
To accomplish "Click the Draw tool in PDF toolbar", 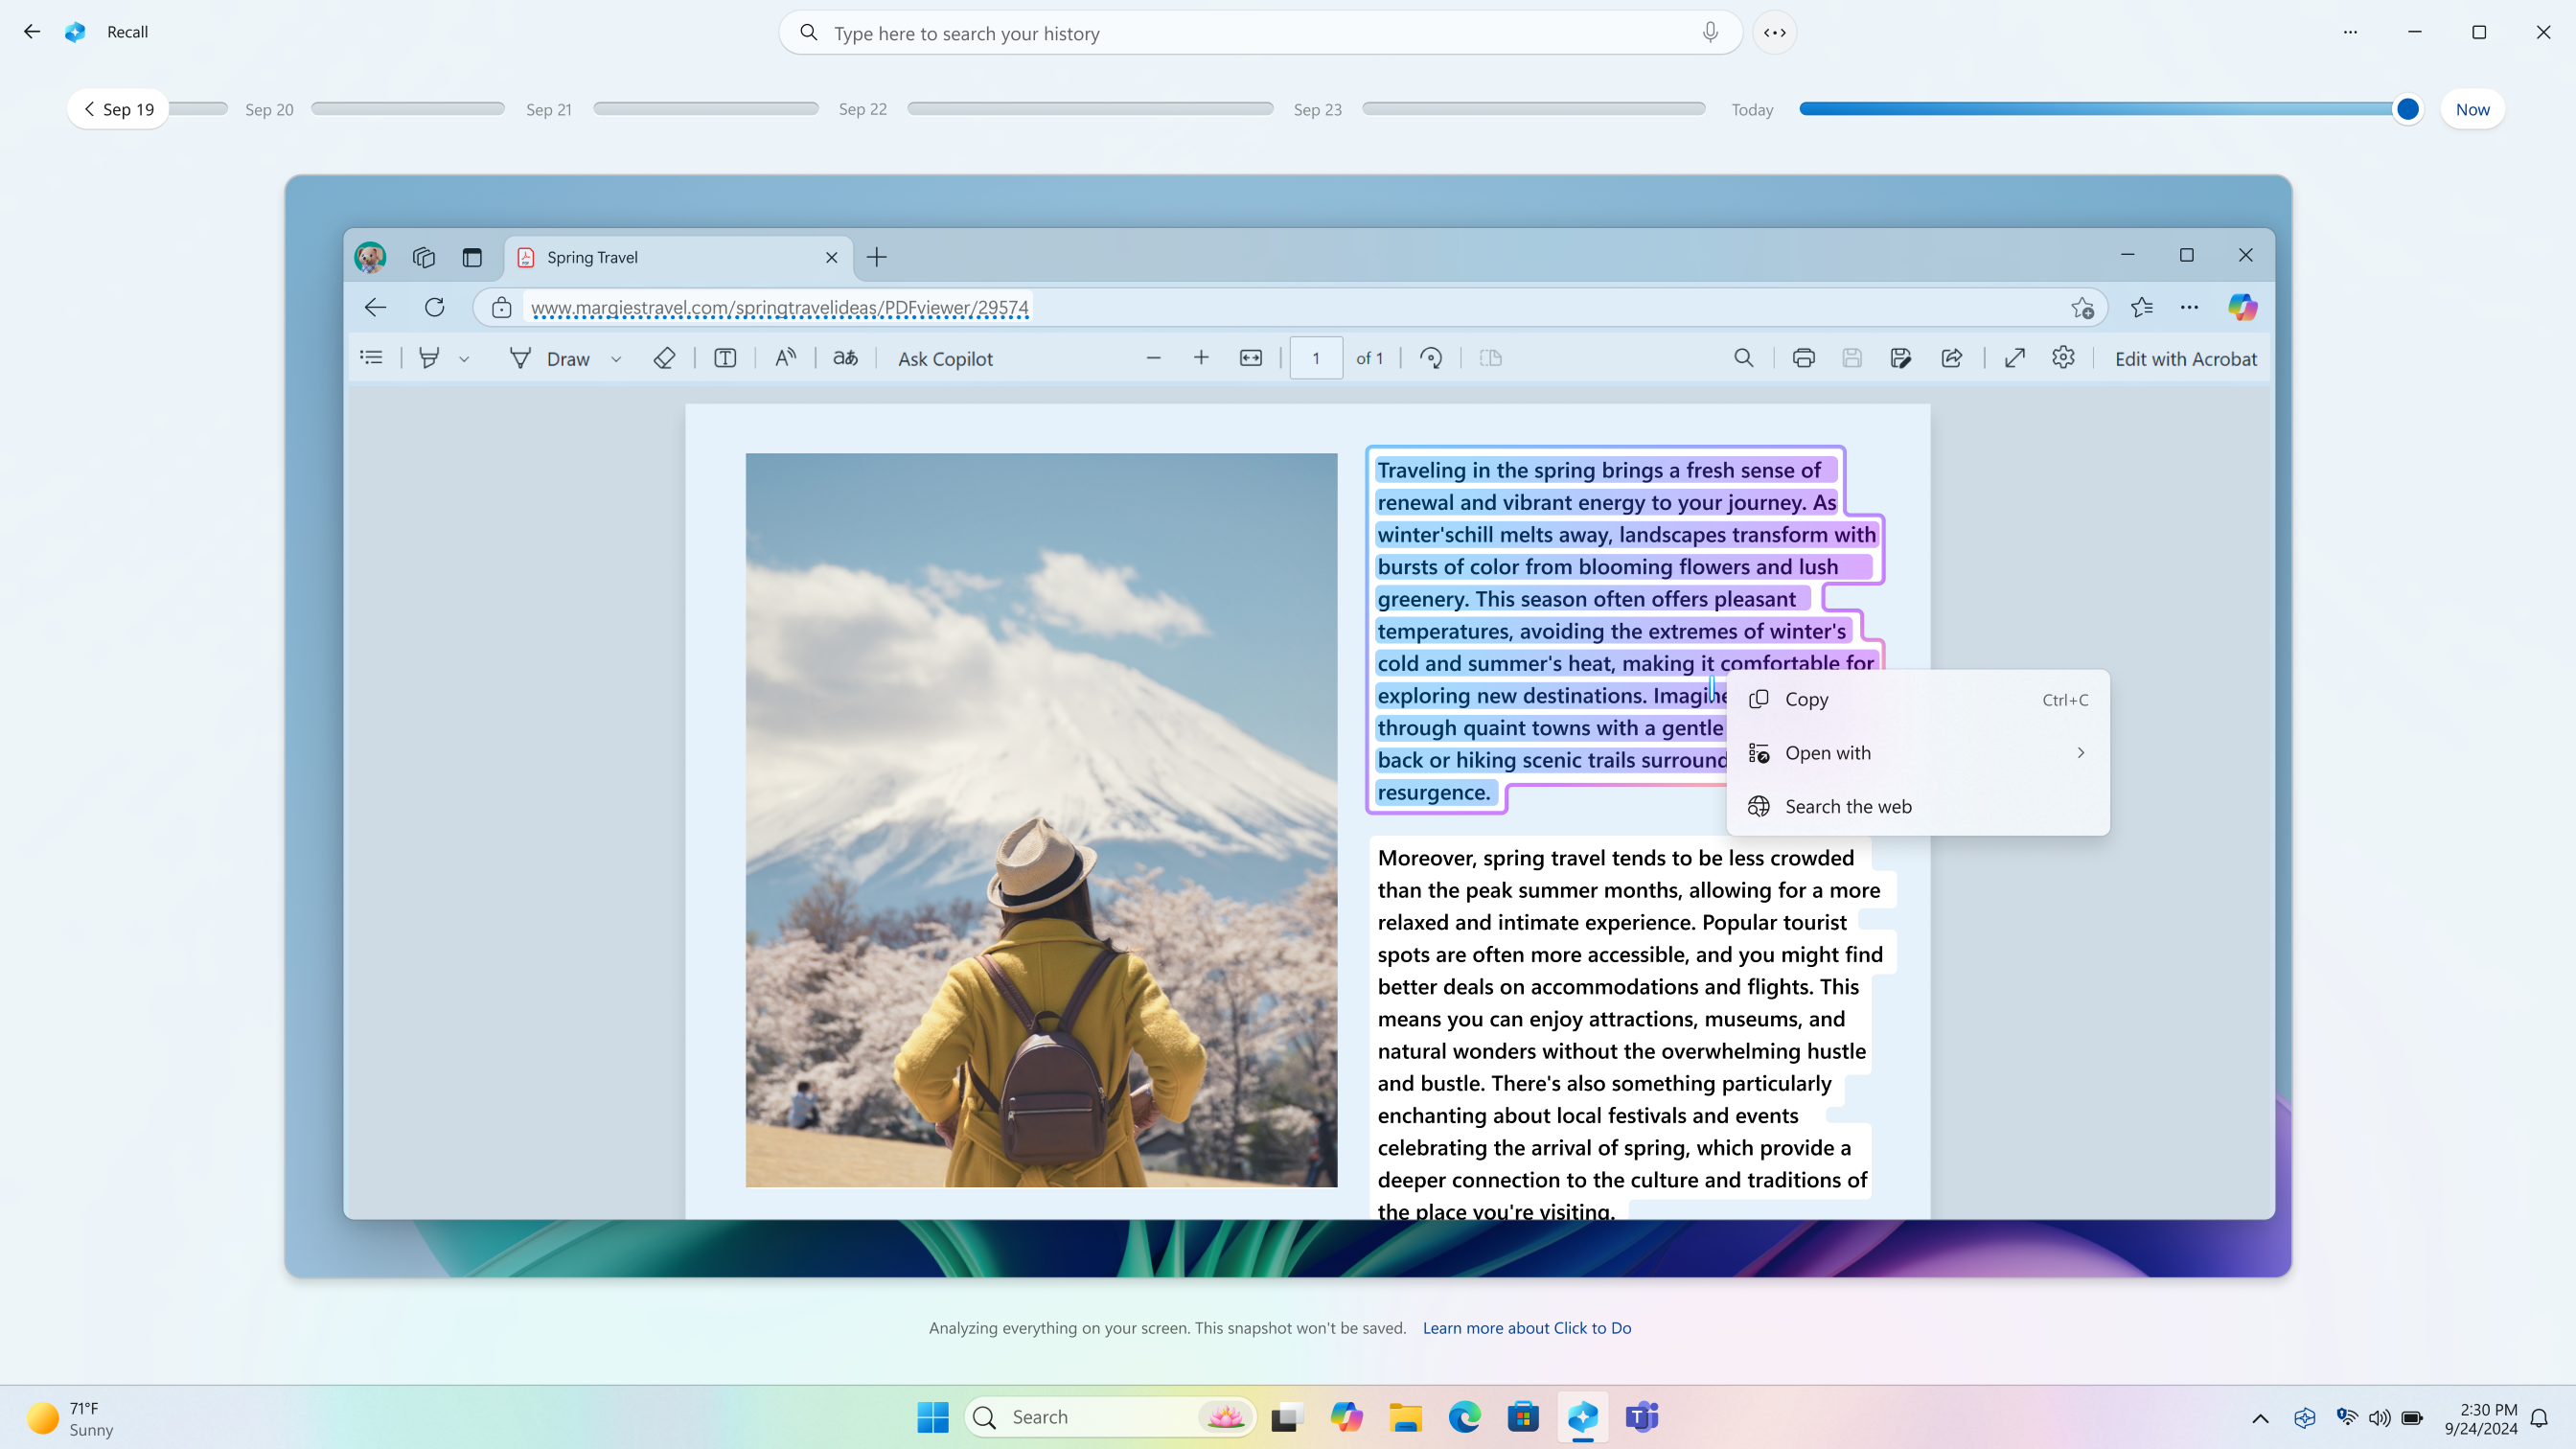I will point(552,357).
